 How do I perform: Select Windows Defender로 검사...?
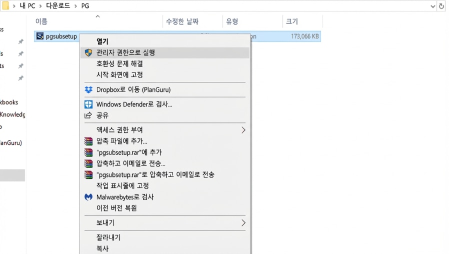(165, 104)
